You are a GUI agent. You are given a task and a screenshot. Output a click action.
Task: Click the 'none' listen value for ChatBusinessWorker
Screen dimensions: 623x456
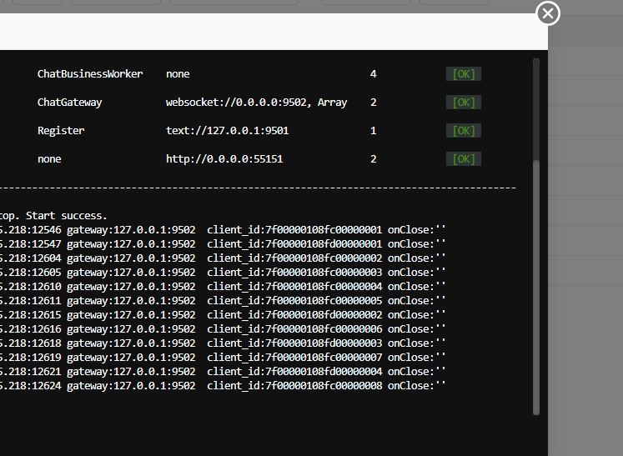(178, 74)
